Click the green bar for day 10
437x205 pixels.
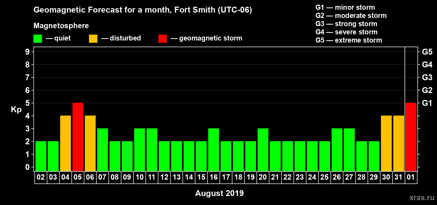[x=140, y=150]
